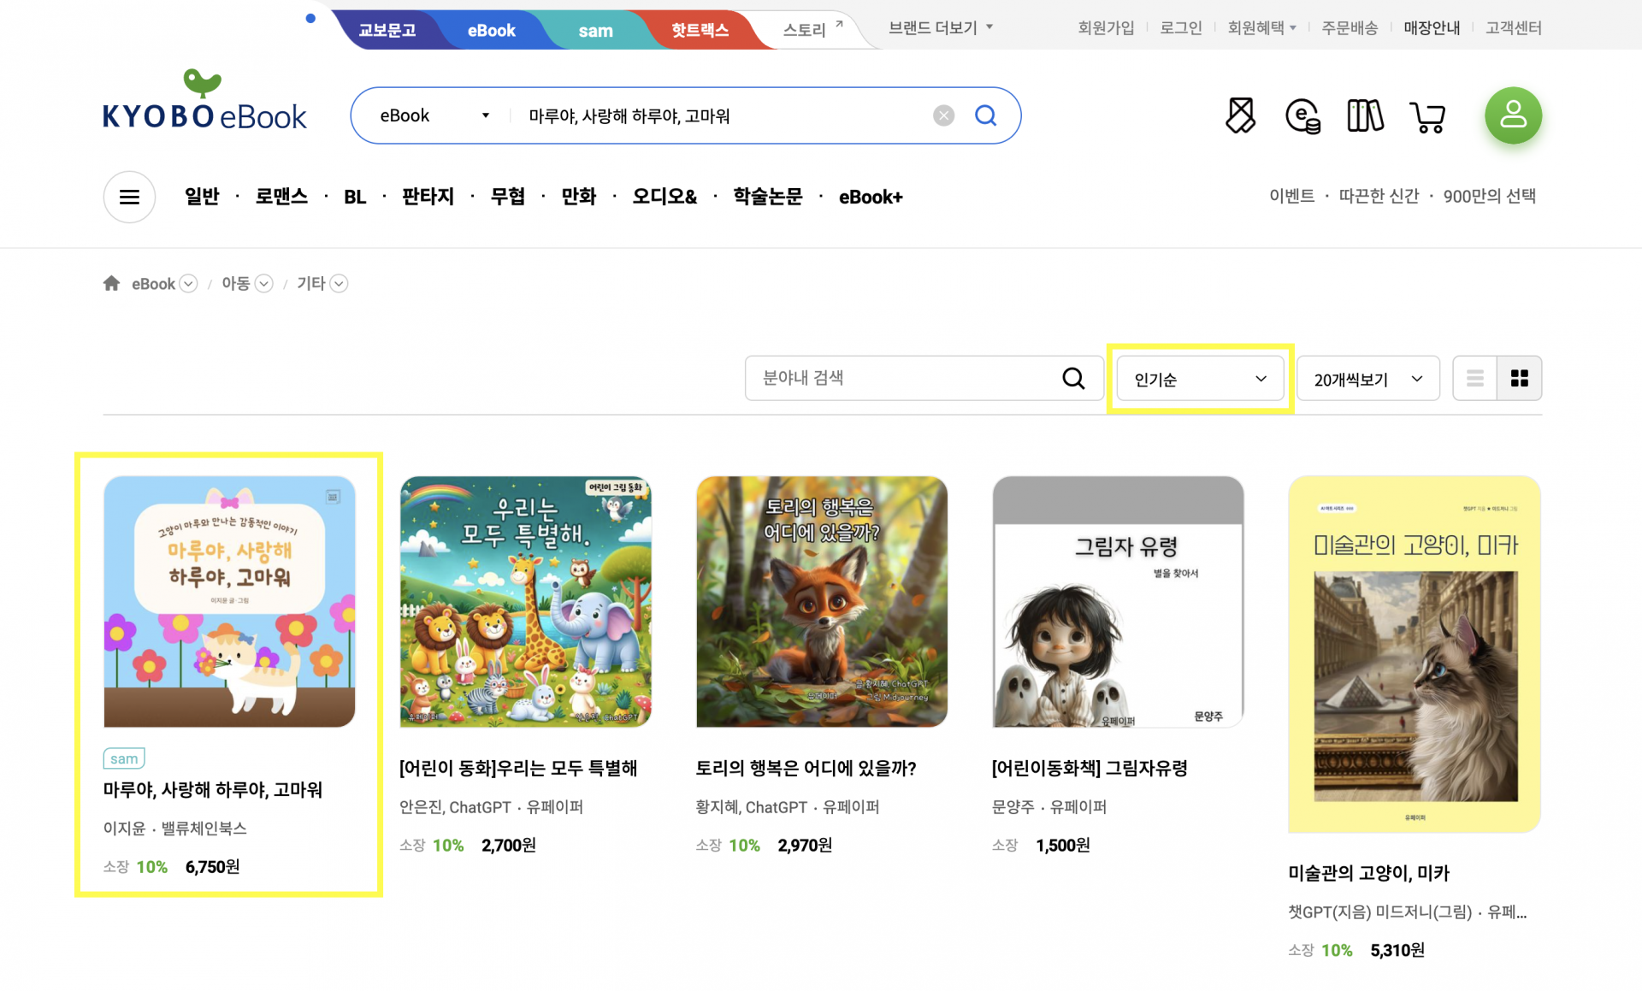1642x991 pixels.
Task: Click the home icon in breadcrumb
Action: coord(111,283)
